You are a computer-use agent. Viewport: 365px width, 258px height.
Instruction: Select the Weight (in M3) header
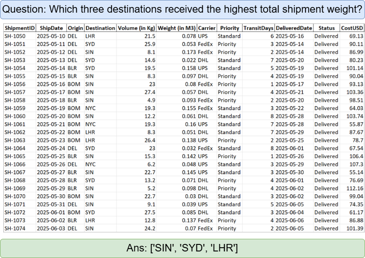(177, 28)
